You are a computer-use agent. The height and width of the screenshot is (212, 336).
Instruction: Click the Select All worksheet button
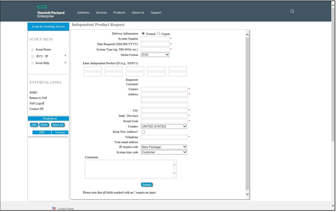pyautogui.click(x=58, y=125)
